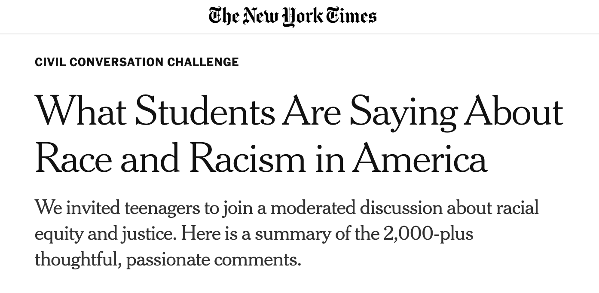Click the word "racial" in the summary
The width and height of the screenshot is (599, 293).
[x=517, y=208]
